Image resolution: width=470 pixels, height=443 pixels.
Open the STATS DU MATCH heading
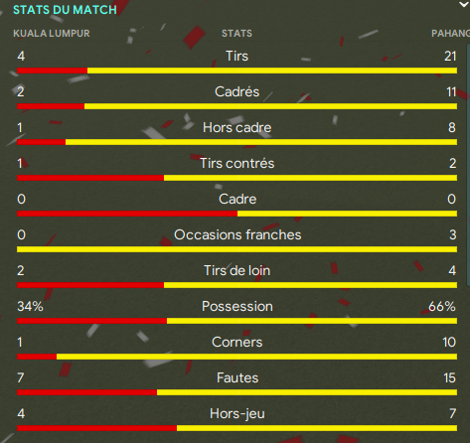(65, 10)
